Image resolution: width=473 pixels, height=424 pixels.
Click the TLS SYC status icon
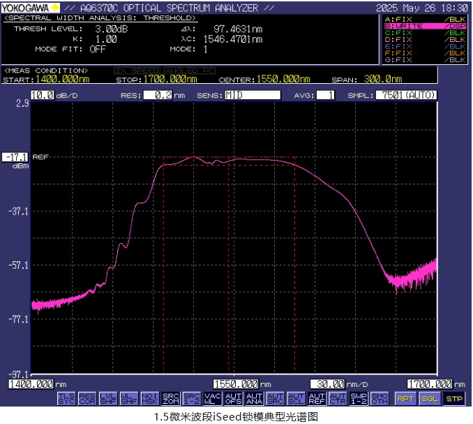66,398
